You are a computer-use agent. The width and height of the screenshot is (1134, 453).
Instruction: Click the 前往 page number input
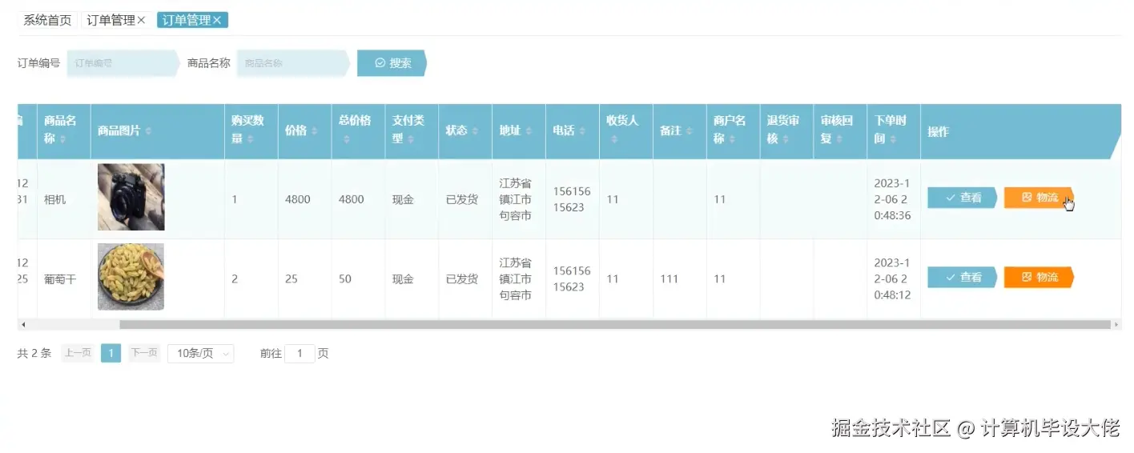tap(300, 353)
